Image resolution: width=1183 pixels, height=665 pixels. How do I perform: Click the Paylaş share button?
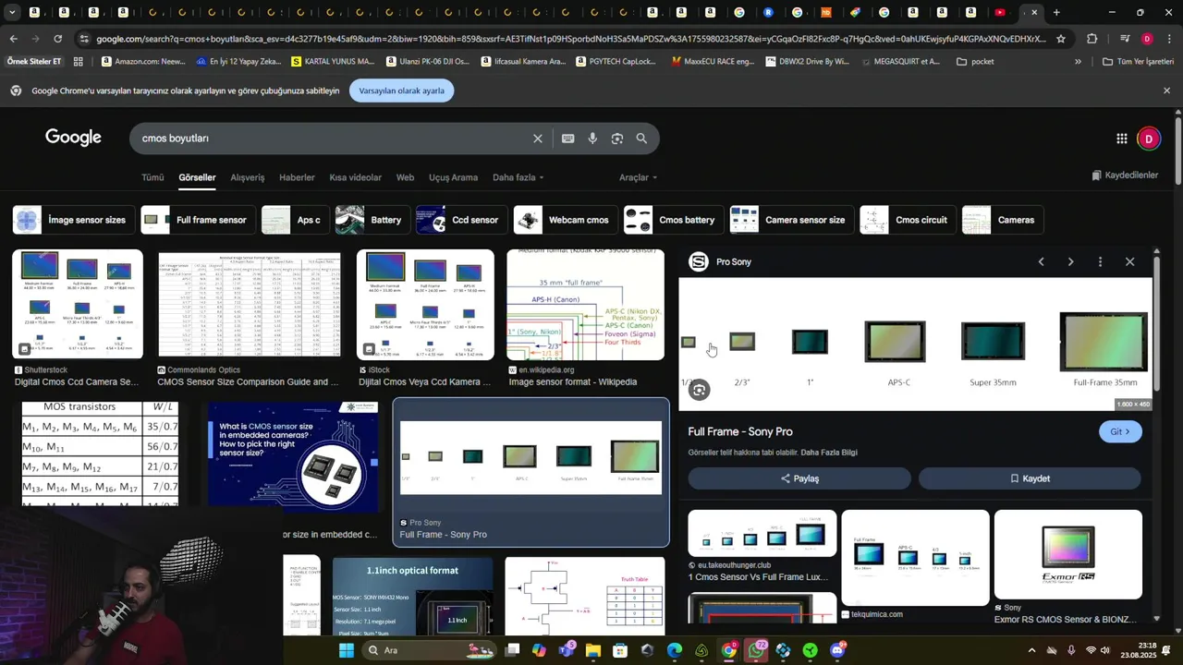point(799,478)
